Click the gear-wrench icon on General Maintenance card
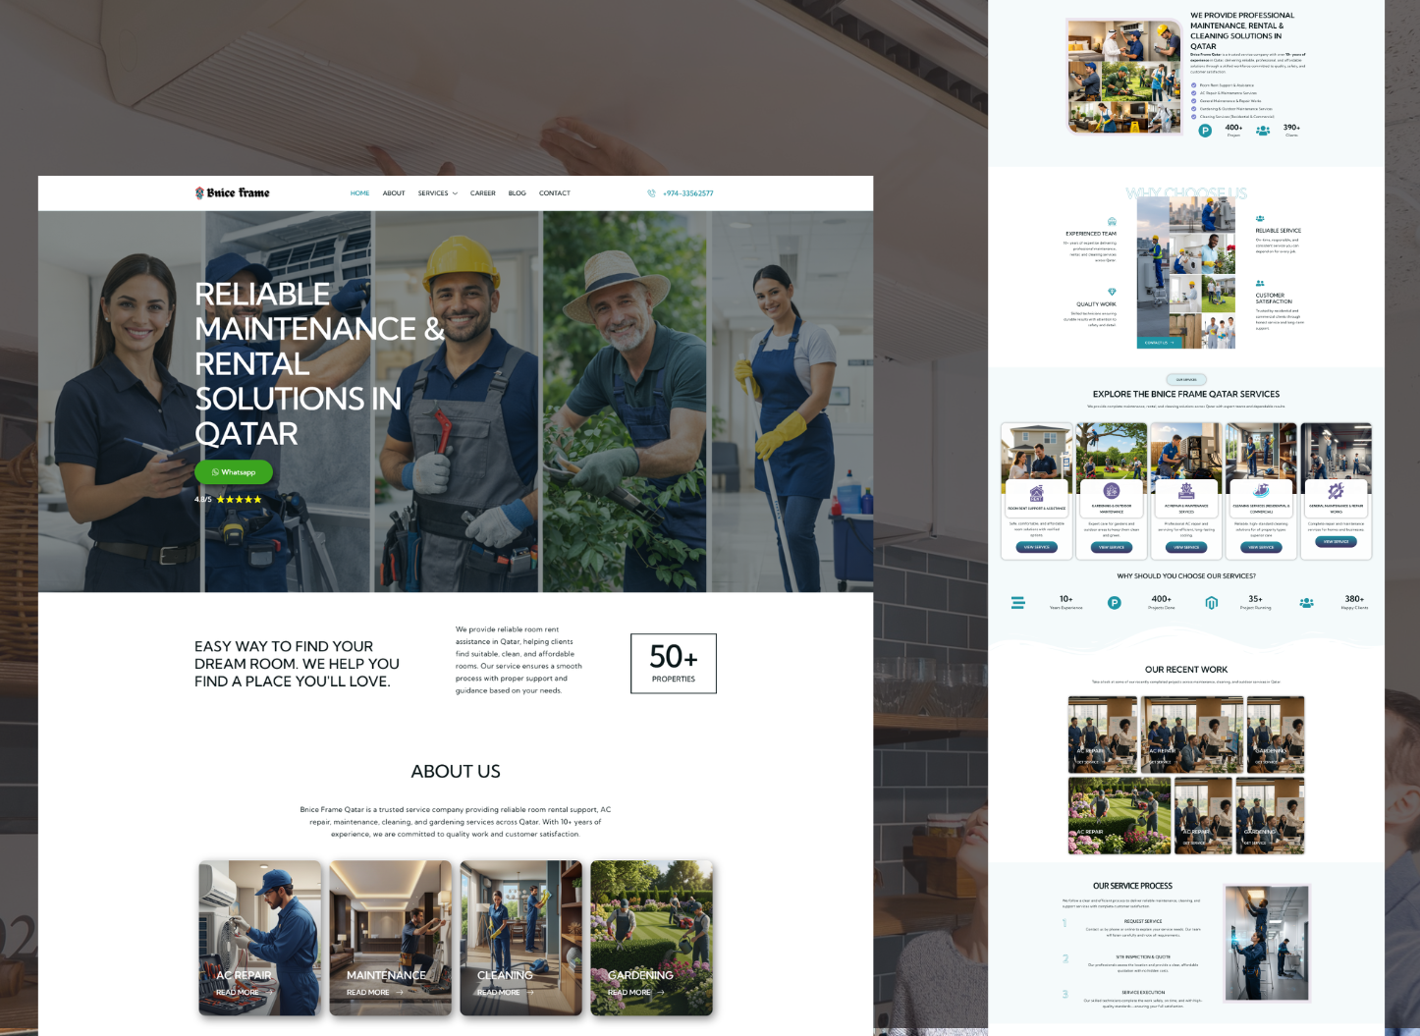 (x=1336, y=490)
